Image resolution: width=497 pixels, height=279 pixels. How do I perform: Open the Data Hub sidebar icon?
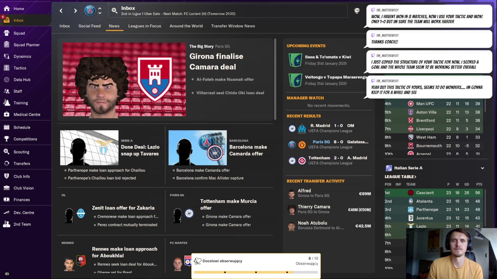coord(7,80)
